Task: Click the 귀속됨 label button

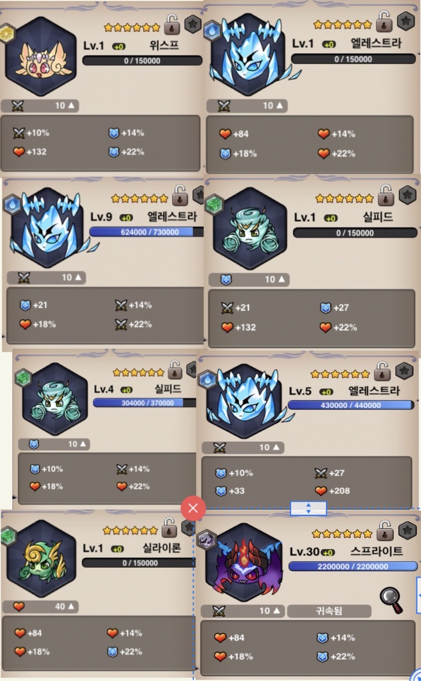Action: click(x=329, y=611)
